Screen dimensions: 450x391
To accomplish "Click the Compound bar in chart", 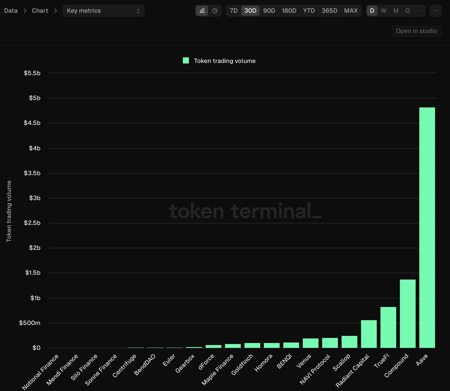I will pos(408,314).
